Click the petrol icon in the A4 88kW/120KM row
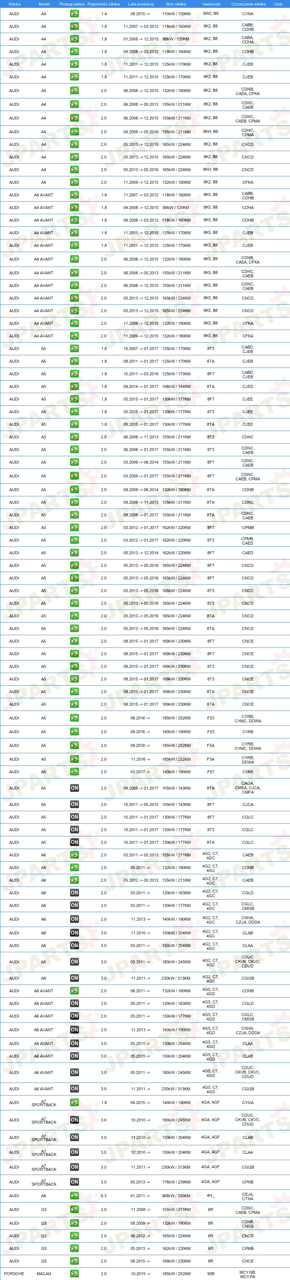The height and width of the screenshot is (1280, 290). [74, 39]
